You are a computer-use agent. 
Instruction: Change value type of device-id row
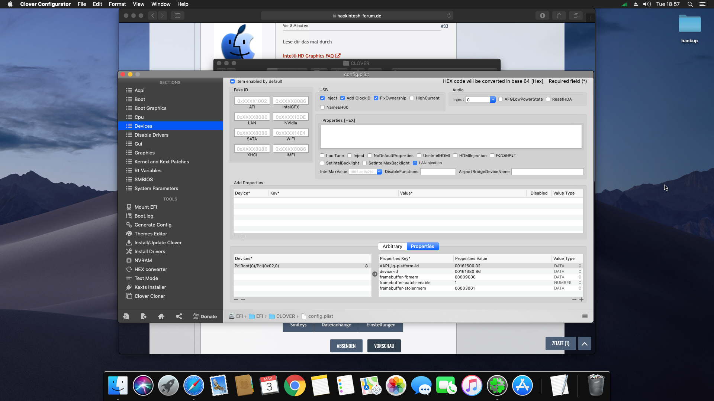click(580, 271)
